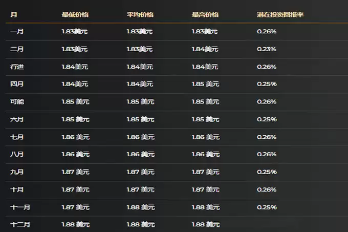Click the 十二月 row label
Screen dimensions: 348x232
(x=20, y=224)
